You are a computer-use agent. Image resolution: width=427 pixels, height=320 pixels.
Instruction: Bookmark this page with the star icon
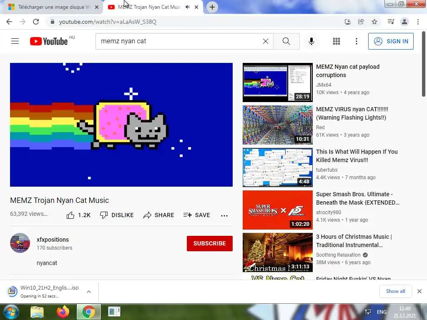pos(374,22)
